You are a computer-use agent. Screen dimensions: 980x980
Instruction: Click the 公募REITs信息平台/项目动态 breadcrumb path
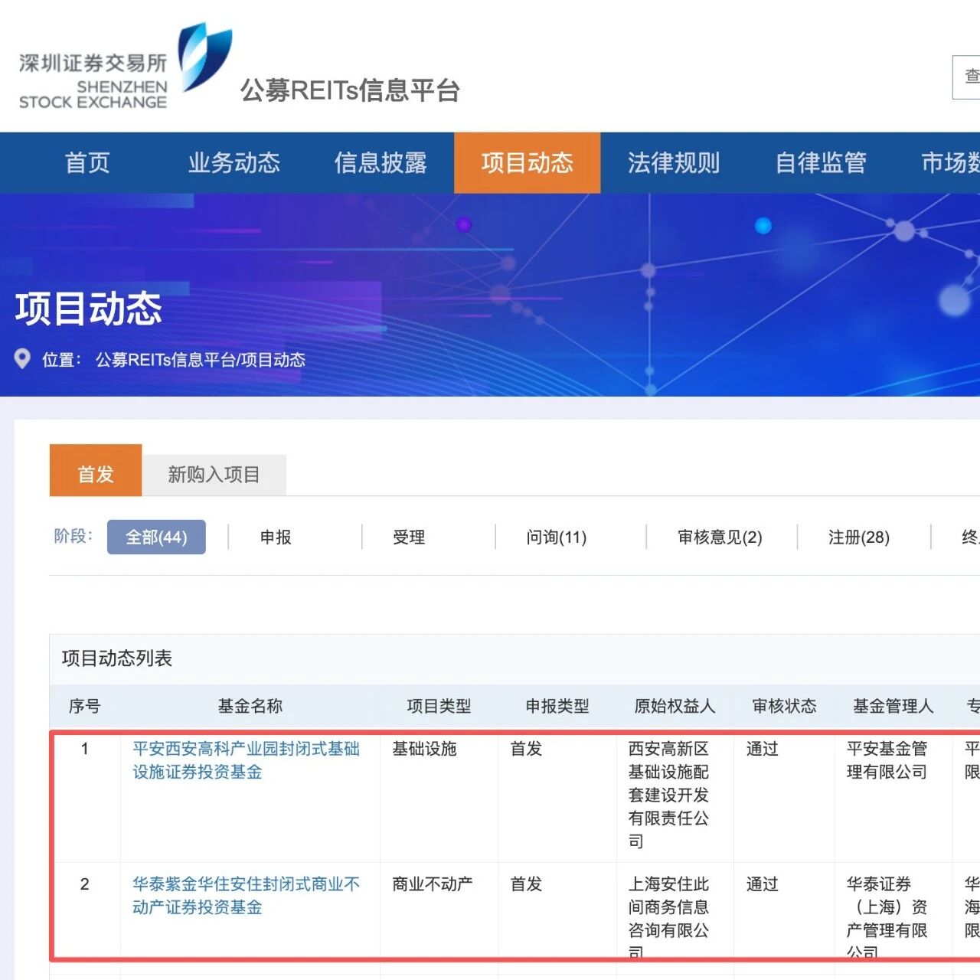[x=201, y=360]
